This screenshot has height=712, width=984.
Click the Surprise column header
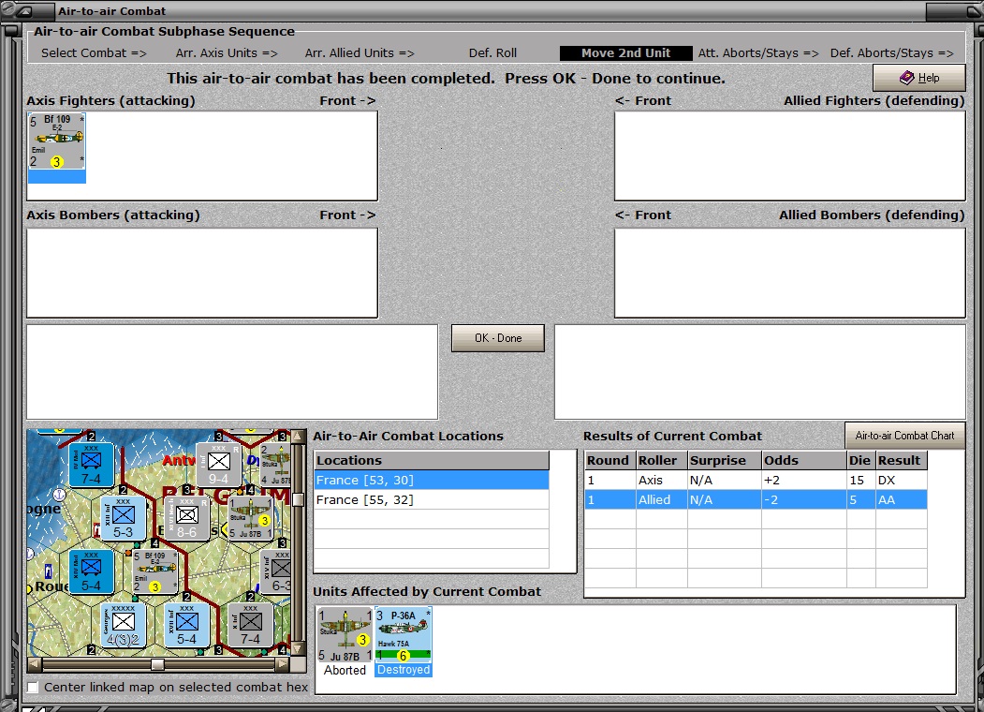tap(725, 460)
